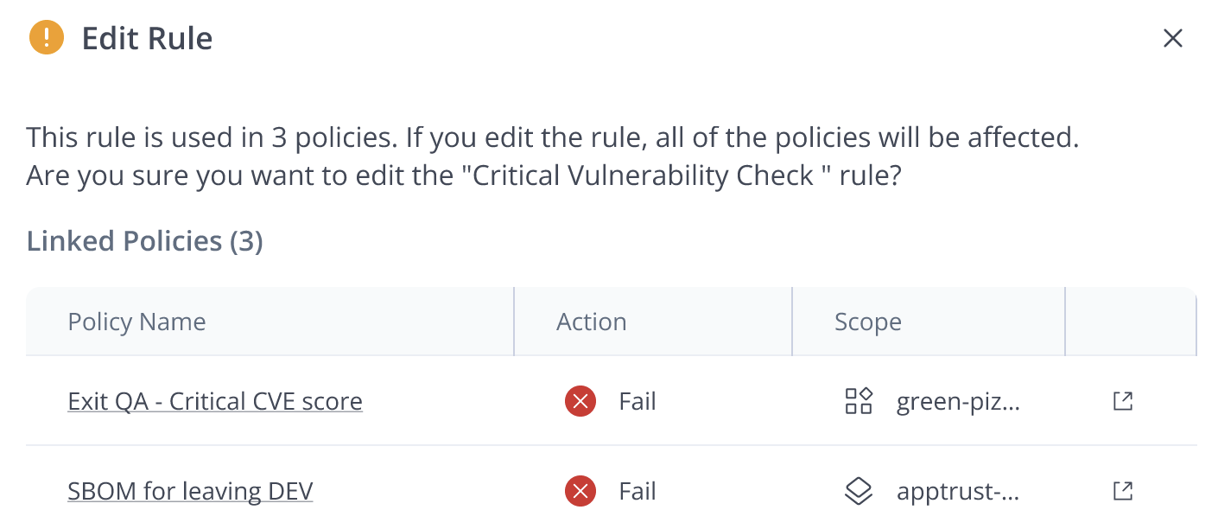Click the empty last column header cell
The height and width of the screenshot is (529, 1218).
point(1131,322)
